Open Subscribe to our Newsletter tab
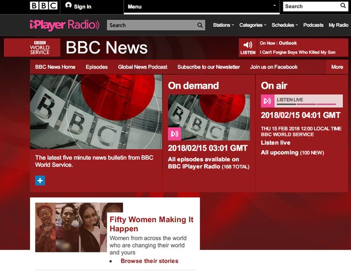This screenshot has width=351, height=274. [x=208, y=67]
